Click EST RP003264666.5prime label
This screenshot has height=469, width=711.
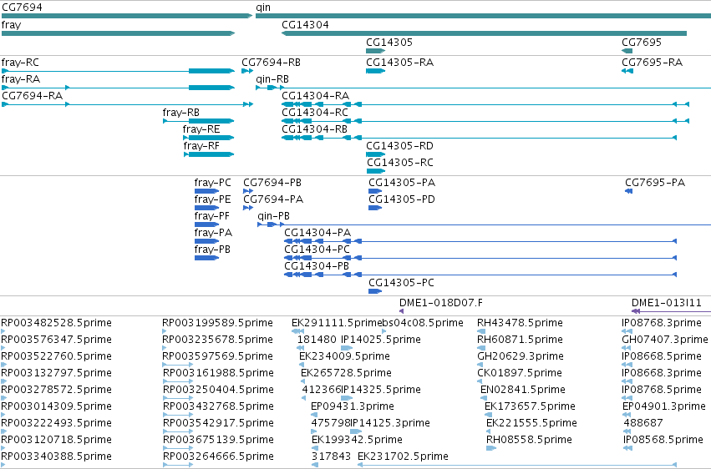coord(218,456)
